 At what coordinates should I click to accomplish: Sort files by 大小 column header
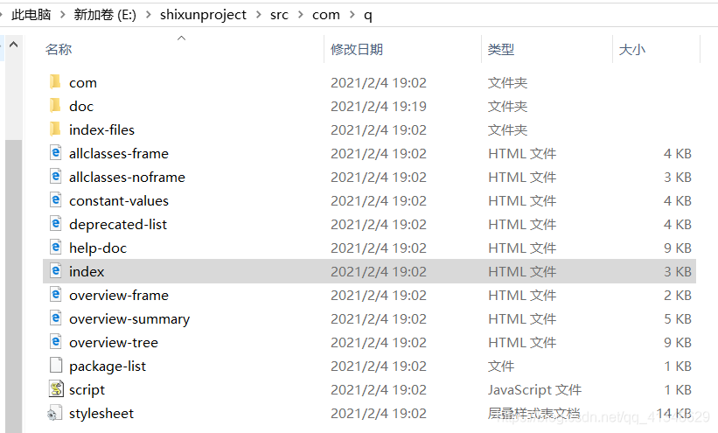click(x=632, y=49)
